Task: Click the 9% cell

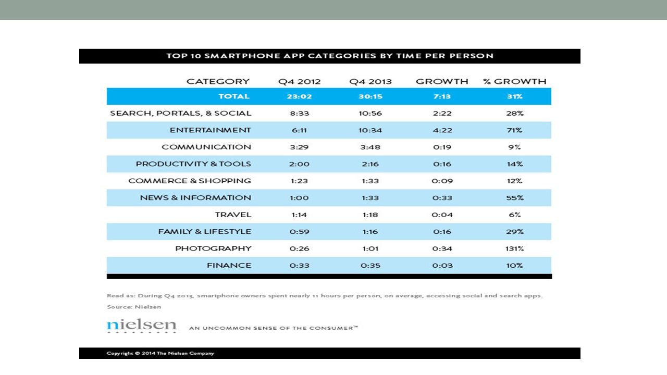Action: tap(514, 147)
